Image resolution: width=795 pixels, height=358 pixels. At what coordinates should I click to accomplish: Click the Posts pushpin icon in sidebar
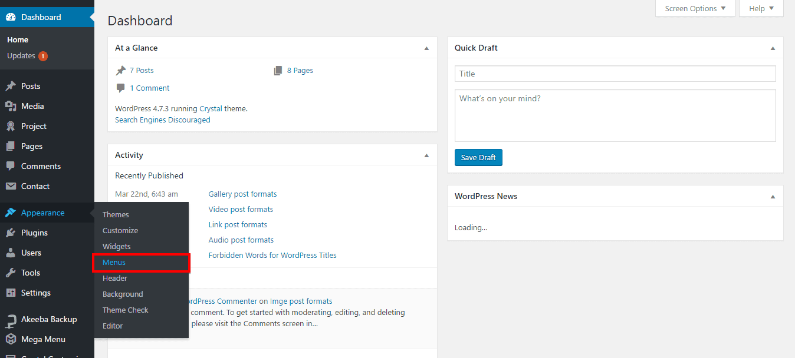coord(11,86)
